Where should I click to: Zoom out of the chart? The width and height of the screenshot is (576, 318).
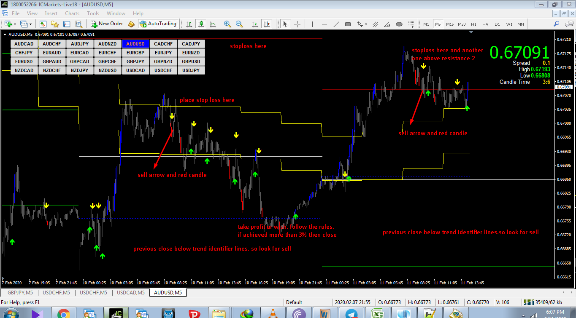coord(239,24)
